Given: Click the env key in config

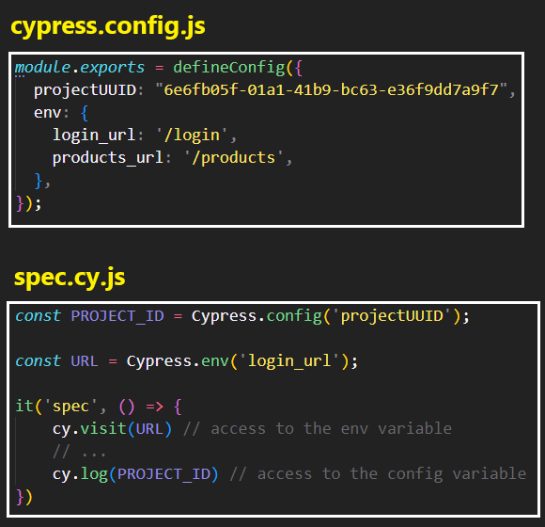Looking at the screenshot, I should click(47, 113).
